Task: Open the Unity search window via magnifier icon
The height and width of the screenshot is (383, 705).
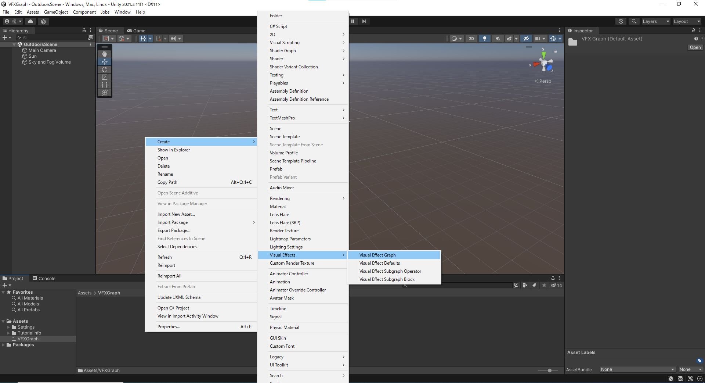Action: pyautogui.click(x=634, y=21)
